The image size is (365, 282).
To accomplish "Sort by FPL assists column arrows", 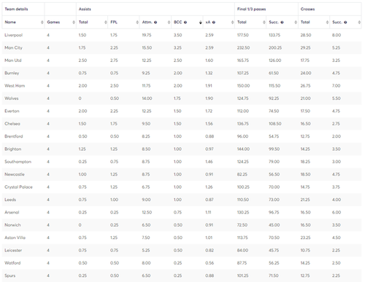I will click(x=137, y=22).
